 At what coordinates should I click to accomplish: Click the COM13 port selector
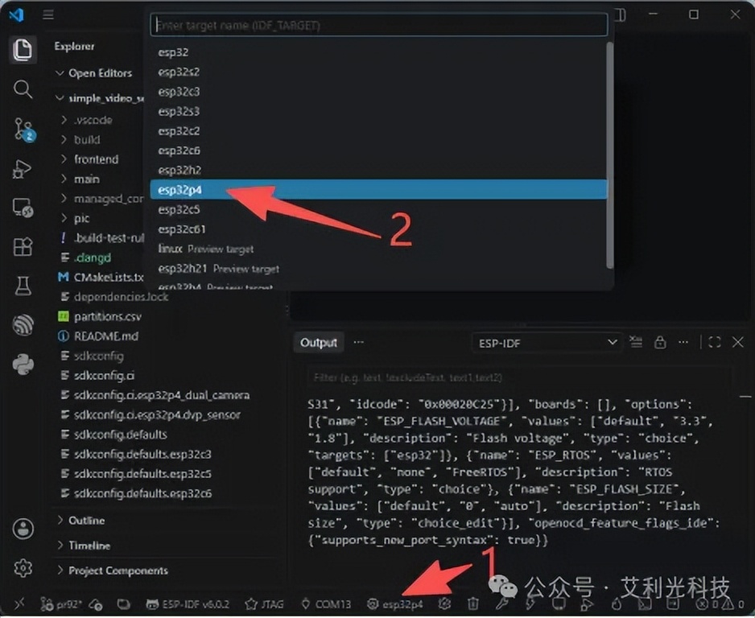point(326,604)
